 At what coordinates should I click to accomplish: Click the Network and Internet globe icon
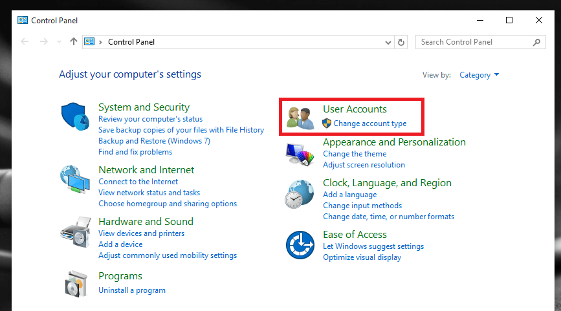(x=75, y=179)
